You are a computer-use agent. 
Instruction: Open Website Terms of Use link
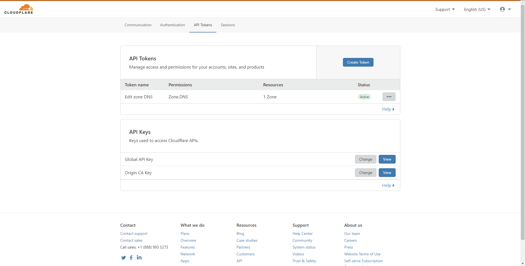click(362, 254)
